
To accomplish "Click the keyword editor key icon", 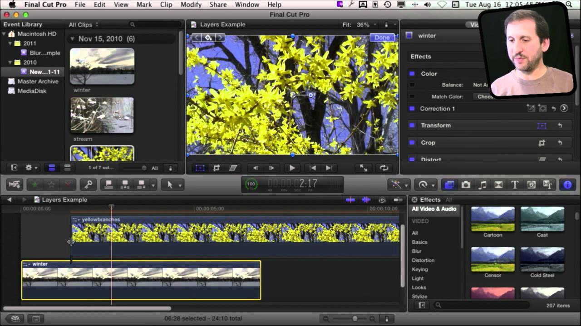I will click(89, 185).
